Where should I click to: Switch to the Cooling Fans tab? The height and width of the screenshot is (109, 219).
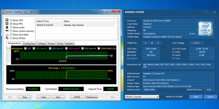pyautogui.click(x=29, y=44)
